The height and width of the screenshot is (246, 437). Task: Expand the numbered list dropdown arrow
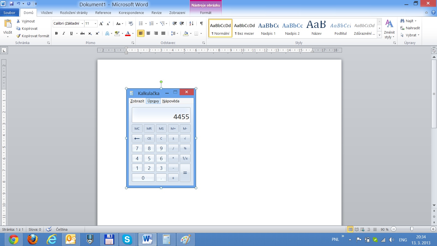point(157,24)
